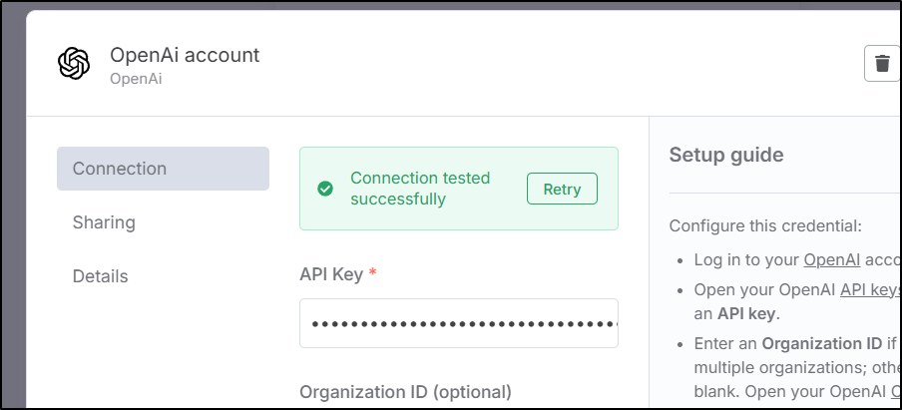902x410 pixels.
Task: Delete this credential with the trash icon
Action: 882,63
